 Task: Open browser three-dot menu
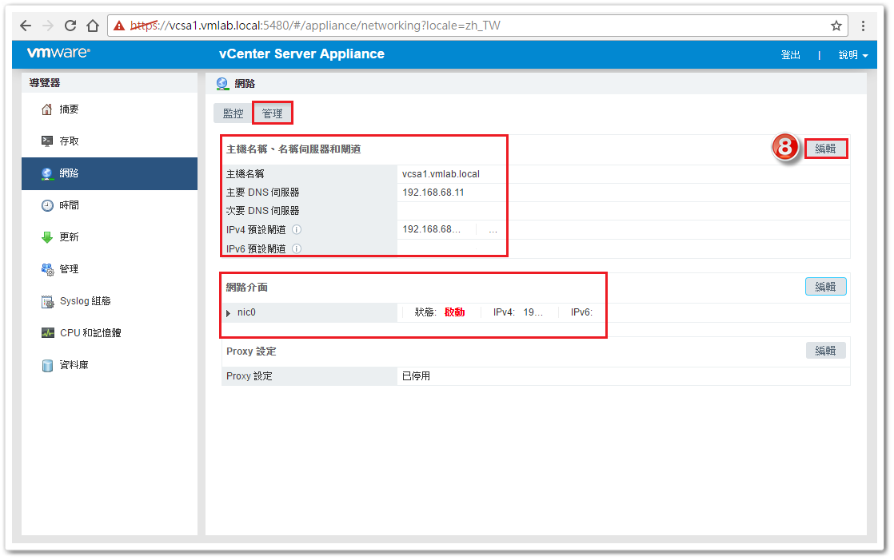863,26
